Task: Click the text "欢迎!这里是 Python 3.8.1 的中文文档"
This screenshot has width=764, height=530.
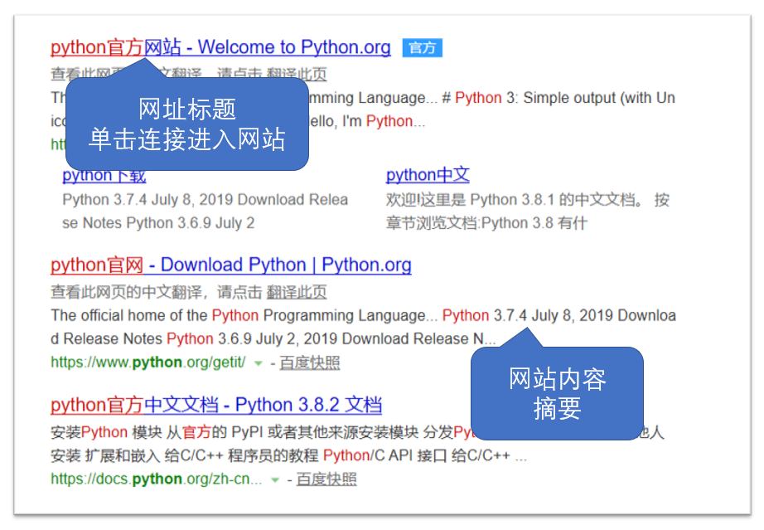Action: click(514, 199)
